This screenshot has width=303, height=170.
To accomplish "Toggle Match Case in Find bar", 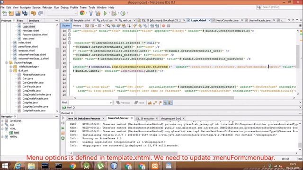I will pos(150,103).
